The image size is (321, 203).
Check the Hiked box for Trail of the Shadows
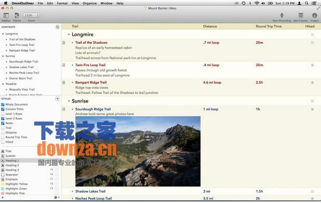pos(312,43)
